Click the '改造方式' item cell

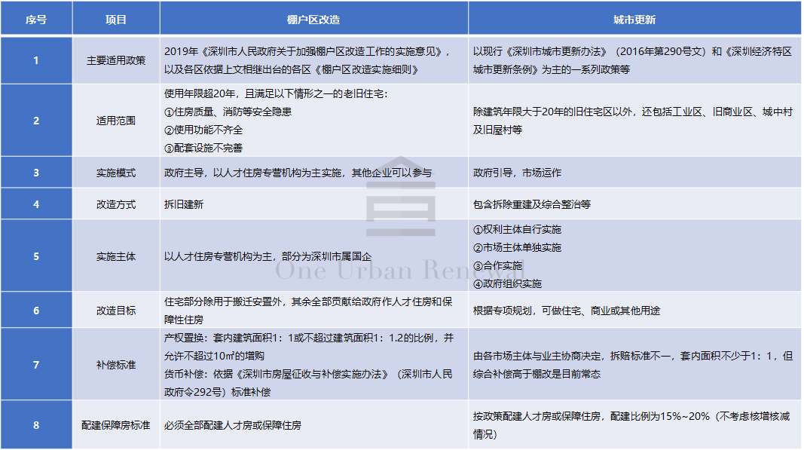click(116, 204)
